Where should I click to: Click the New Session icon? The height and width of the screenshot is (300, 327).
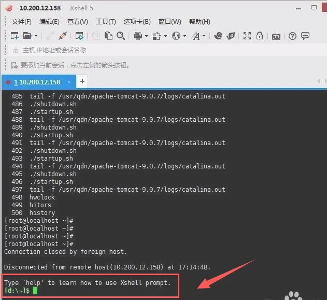coord(15,36)
